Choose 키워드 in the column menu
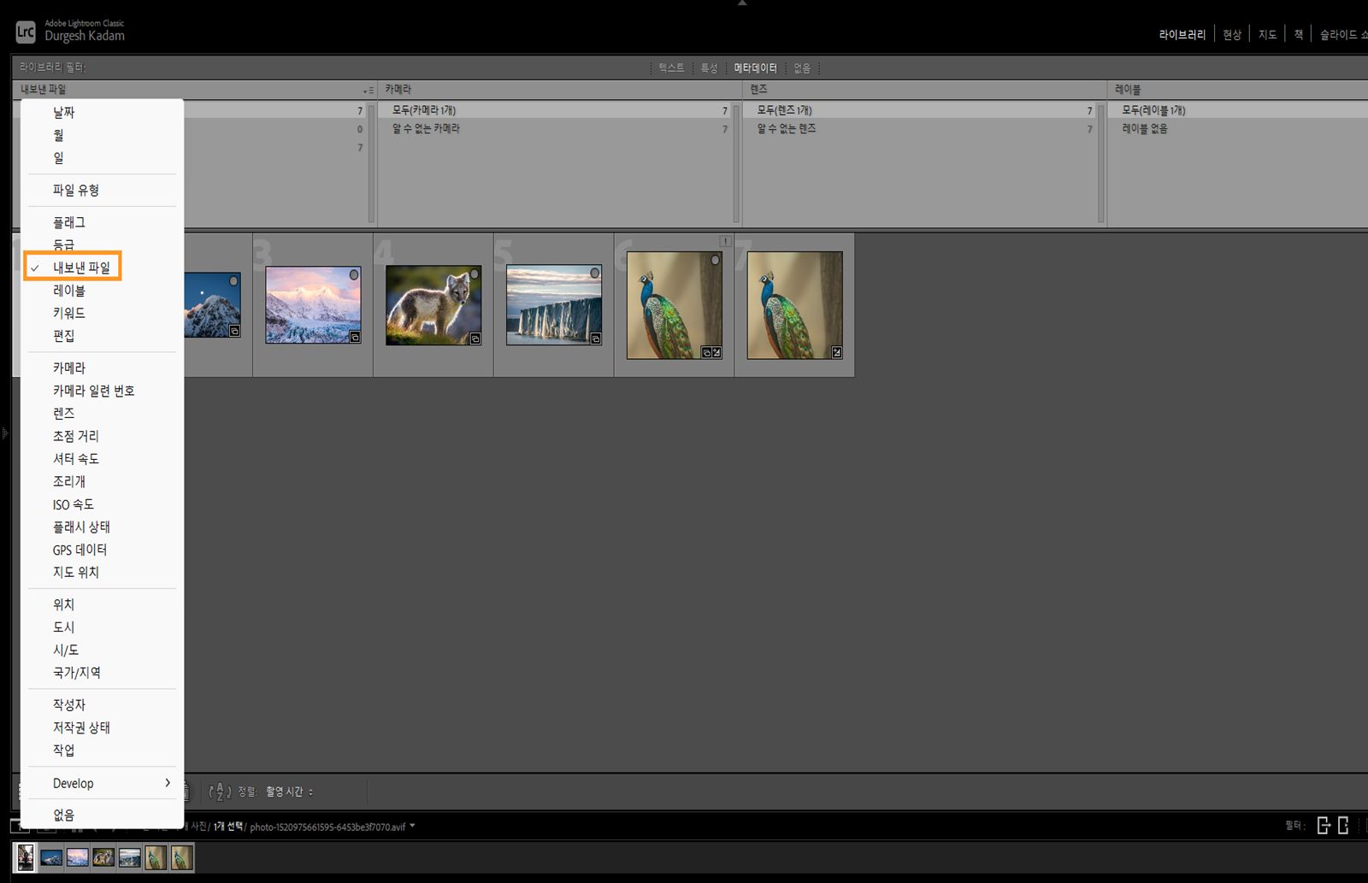 point(102,313)
